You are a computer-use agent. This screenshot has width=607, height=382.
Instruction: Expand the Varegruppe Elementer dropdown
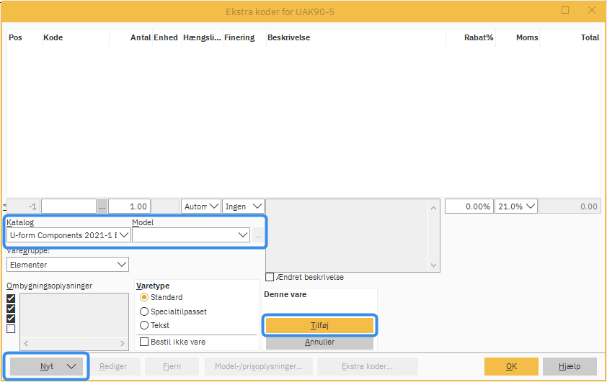click(121, 265)
